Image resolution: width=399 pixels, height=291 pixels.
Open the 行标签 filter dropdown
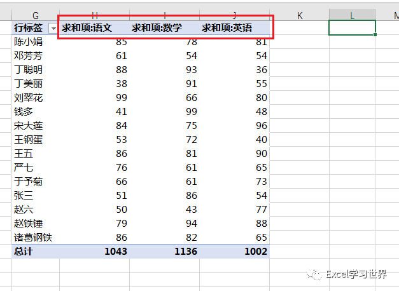pyautogui.click(x=53, y=28)
